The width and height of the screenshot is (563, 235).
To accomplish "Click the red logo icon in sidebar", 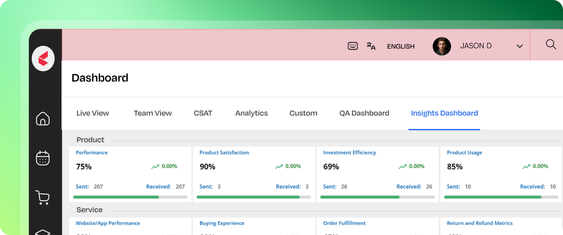I will click(43, 59).
